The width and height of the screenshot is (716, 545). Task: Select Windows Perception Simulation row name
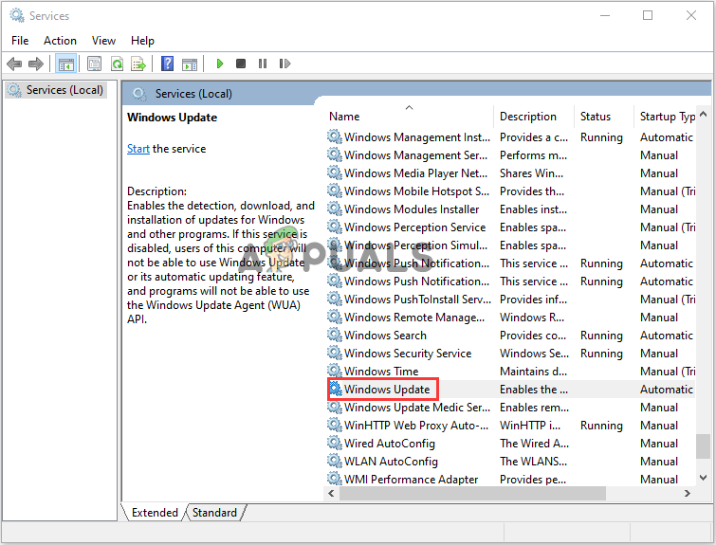(415, 245)
